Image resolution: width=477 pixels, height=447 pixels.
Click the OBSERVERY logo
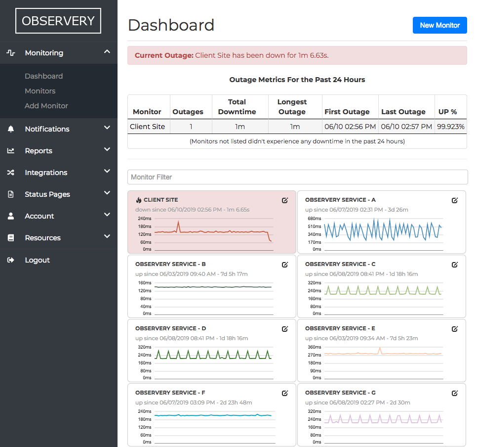pos(58,21)
